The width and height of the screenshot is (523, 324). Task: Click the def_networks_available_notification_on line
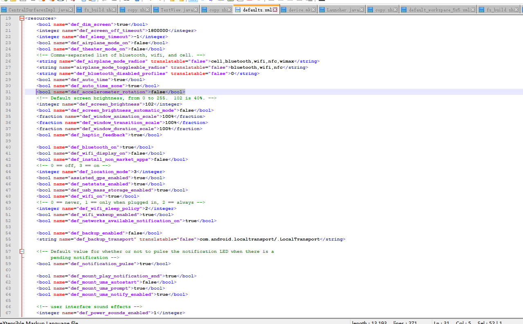click(126, 221)
